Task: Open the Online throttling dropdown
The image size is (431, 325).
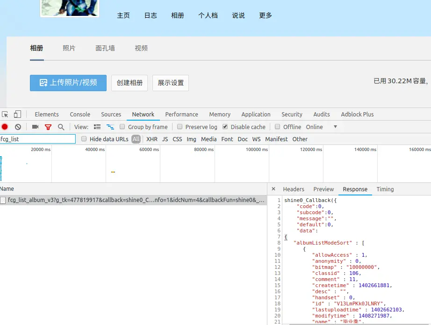Action: [322, 127]
